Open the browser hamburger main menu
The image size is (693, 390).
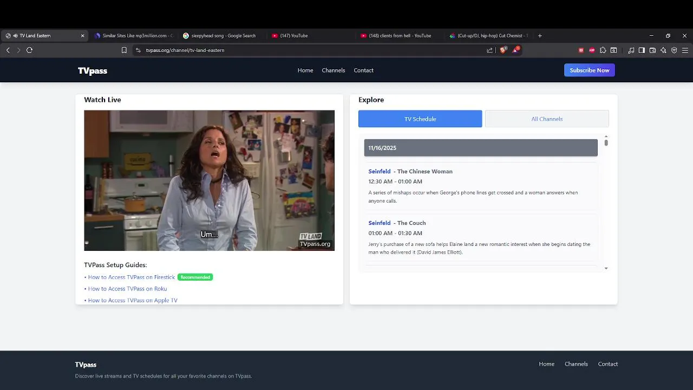click(685, 50)
